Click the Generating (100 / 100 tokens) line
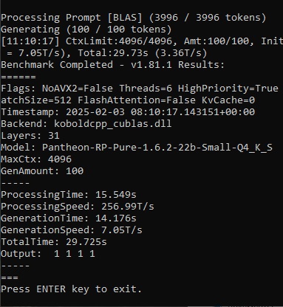The width and height of the screenshot is (283, 307). (86, 30)
